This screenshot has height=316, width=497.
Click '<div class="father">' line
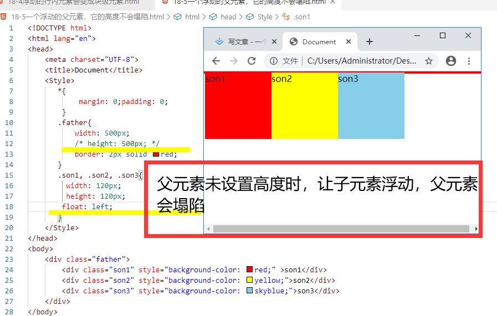88,260
